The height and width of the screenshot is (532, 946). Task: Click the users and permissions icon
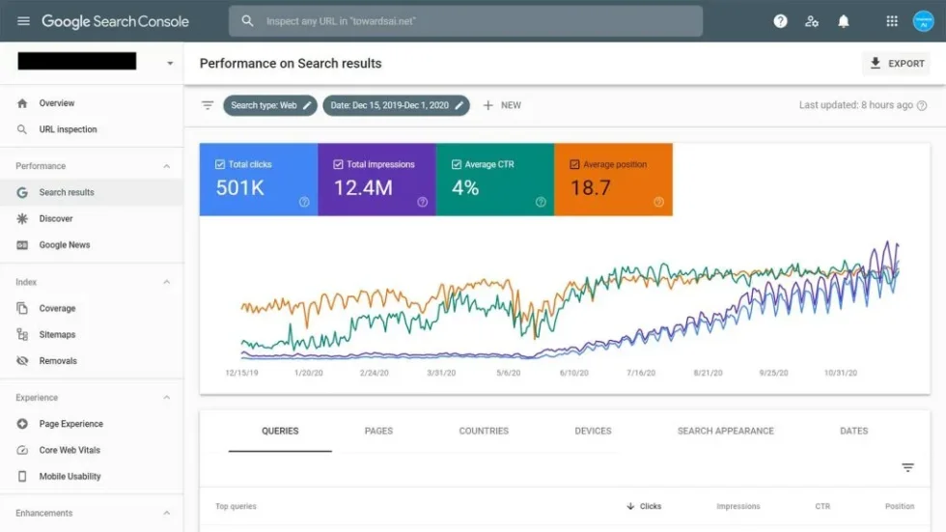(x=812, y=21)
